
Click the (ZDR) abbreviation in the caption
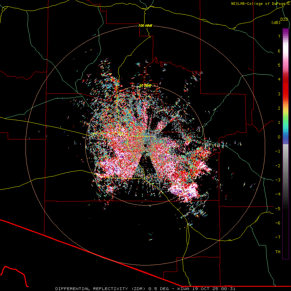(139, 289)
